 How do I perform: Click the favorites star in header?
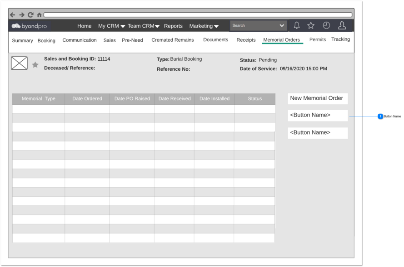coord(311,25)
